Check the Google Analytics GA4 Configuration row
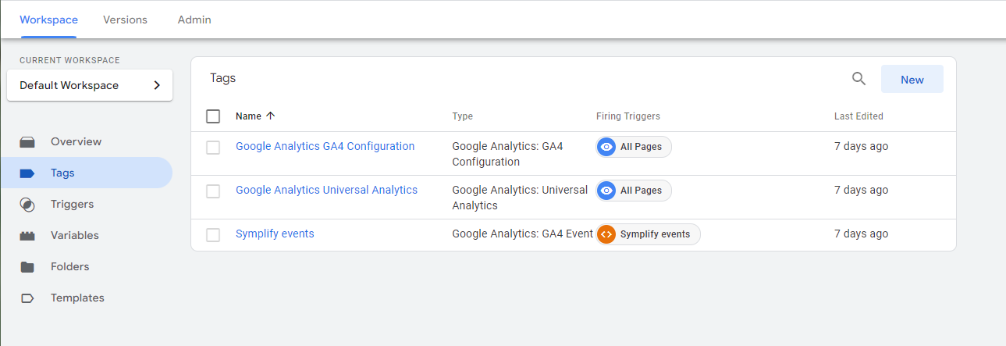 point(213,147)
